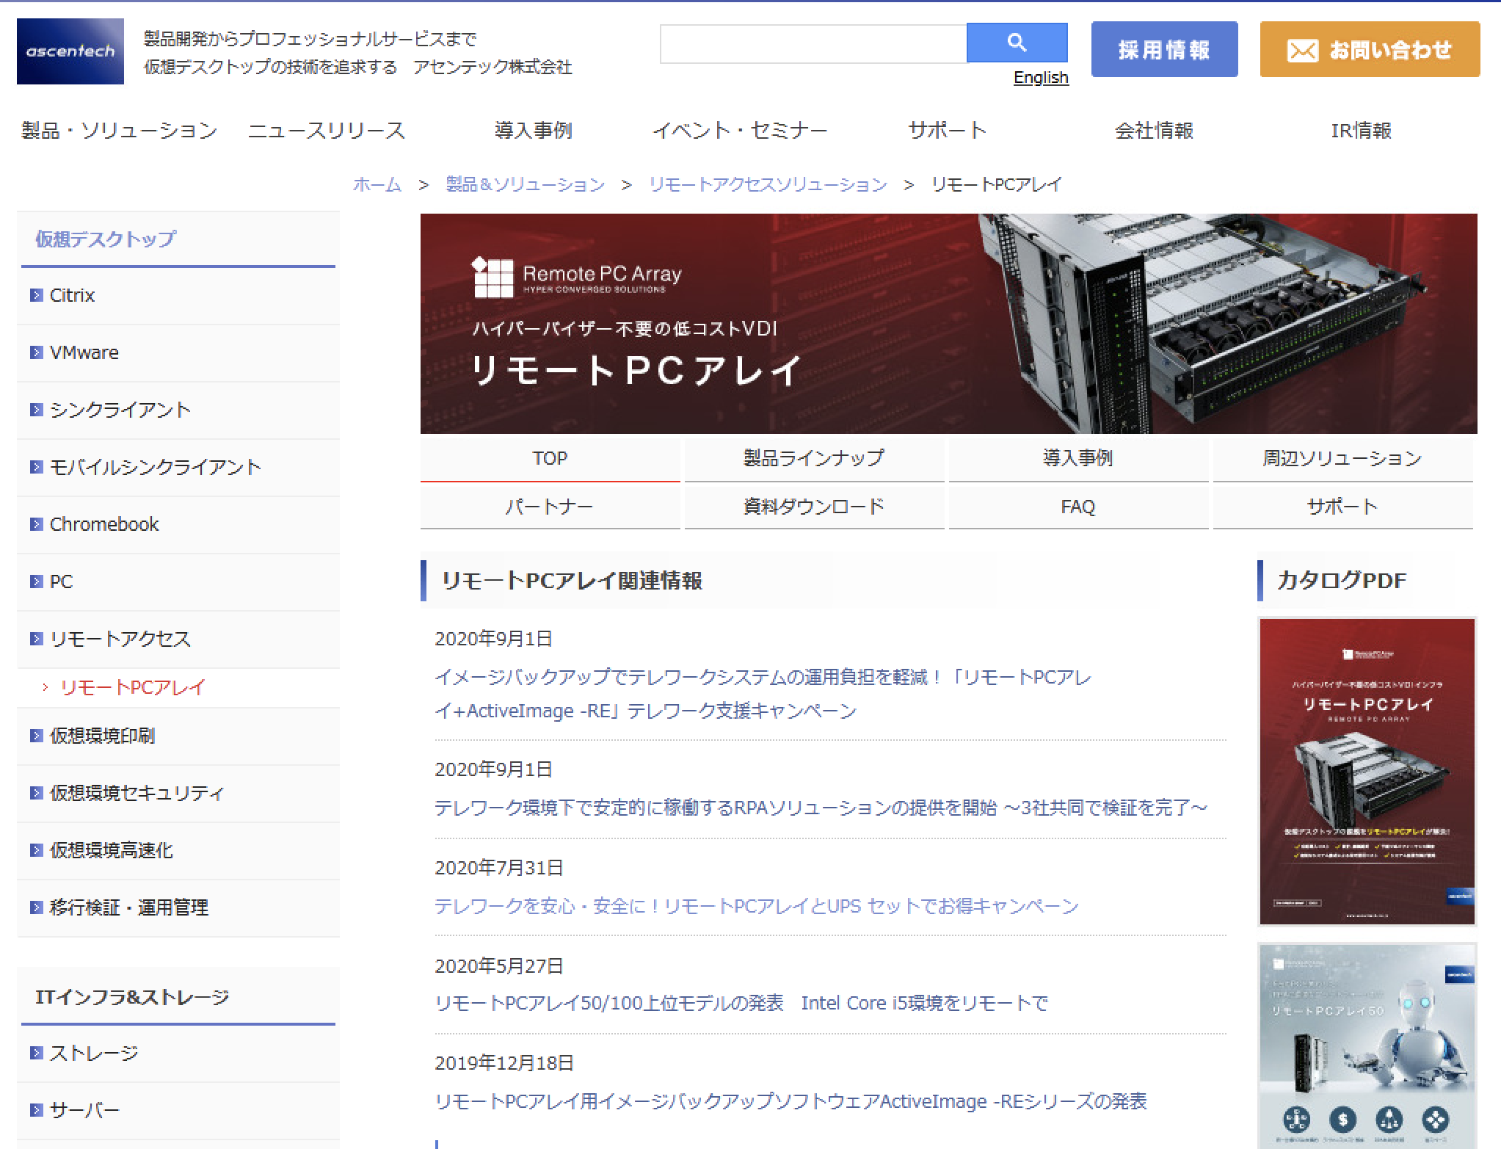Click the arrow icon beside ストレージ
This screenshot has height=1149, width=1501.
point(35,1052)
